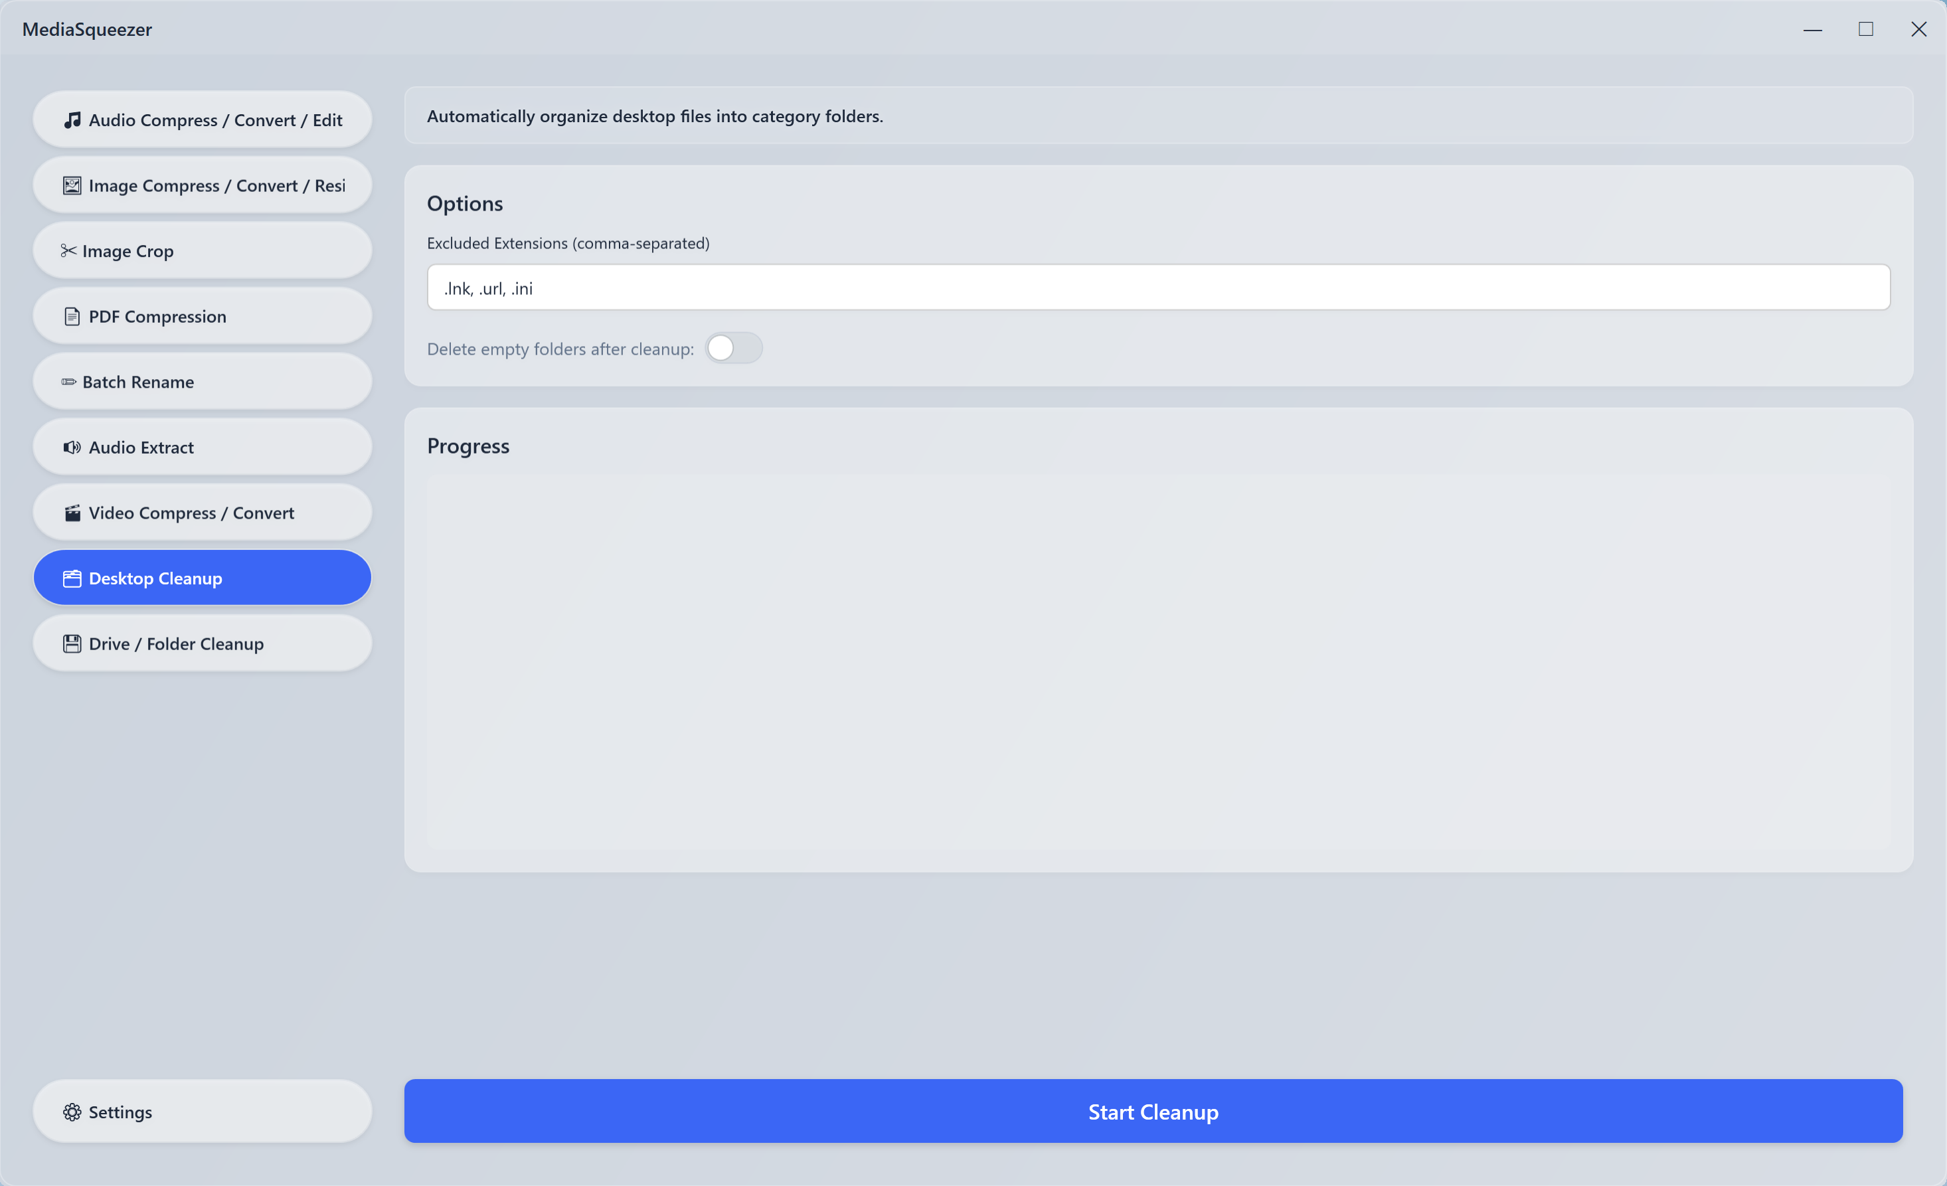Open the Audio Extract section
Image resolution: width=1947 pixels, height=1186 pixels.
[203, 448]
